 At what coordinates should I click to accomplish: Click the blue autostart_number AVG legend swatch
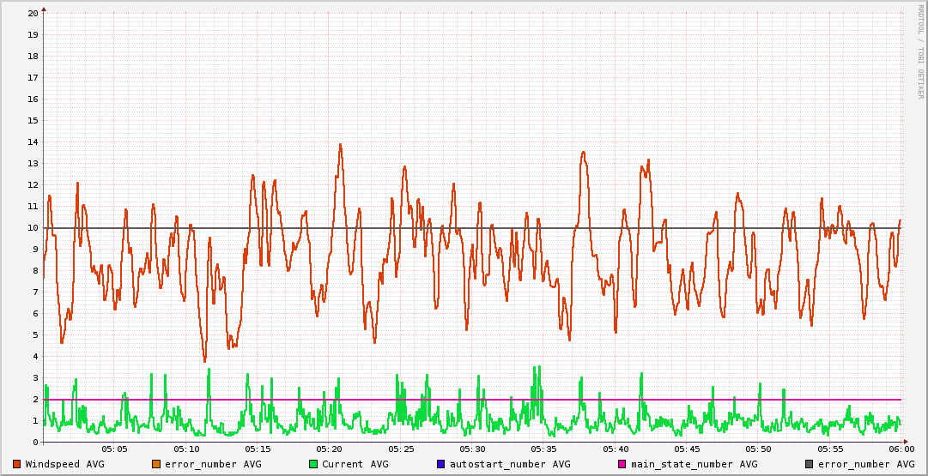pyautogui.click(x=441, y=464)
